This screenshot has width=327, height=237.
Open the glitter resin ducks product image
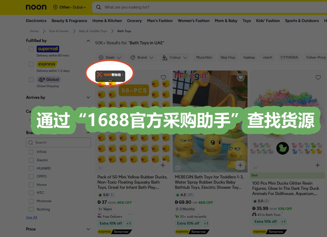pos(288,121)
